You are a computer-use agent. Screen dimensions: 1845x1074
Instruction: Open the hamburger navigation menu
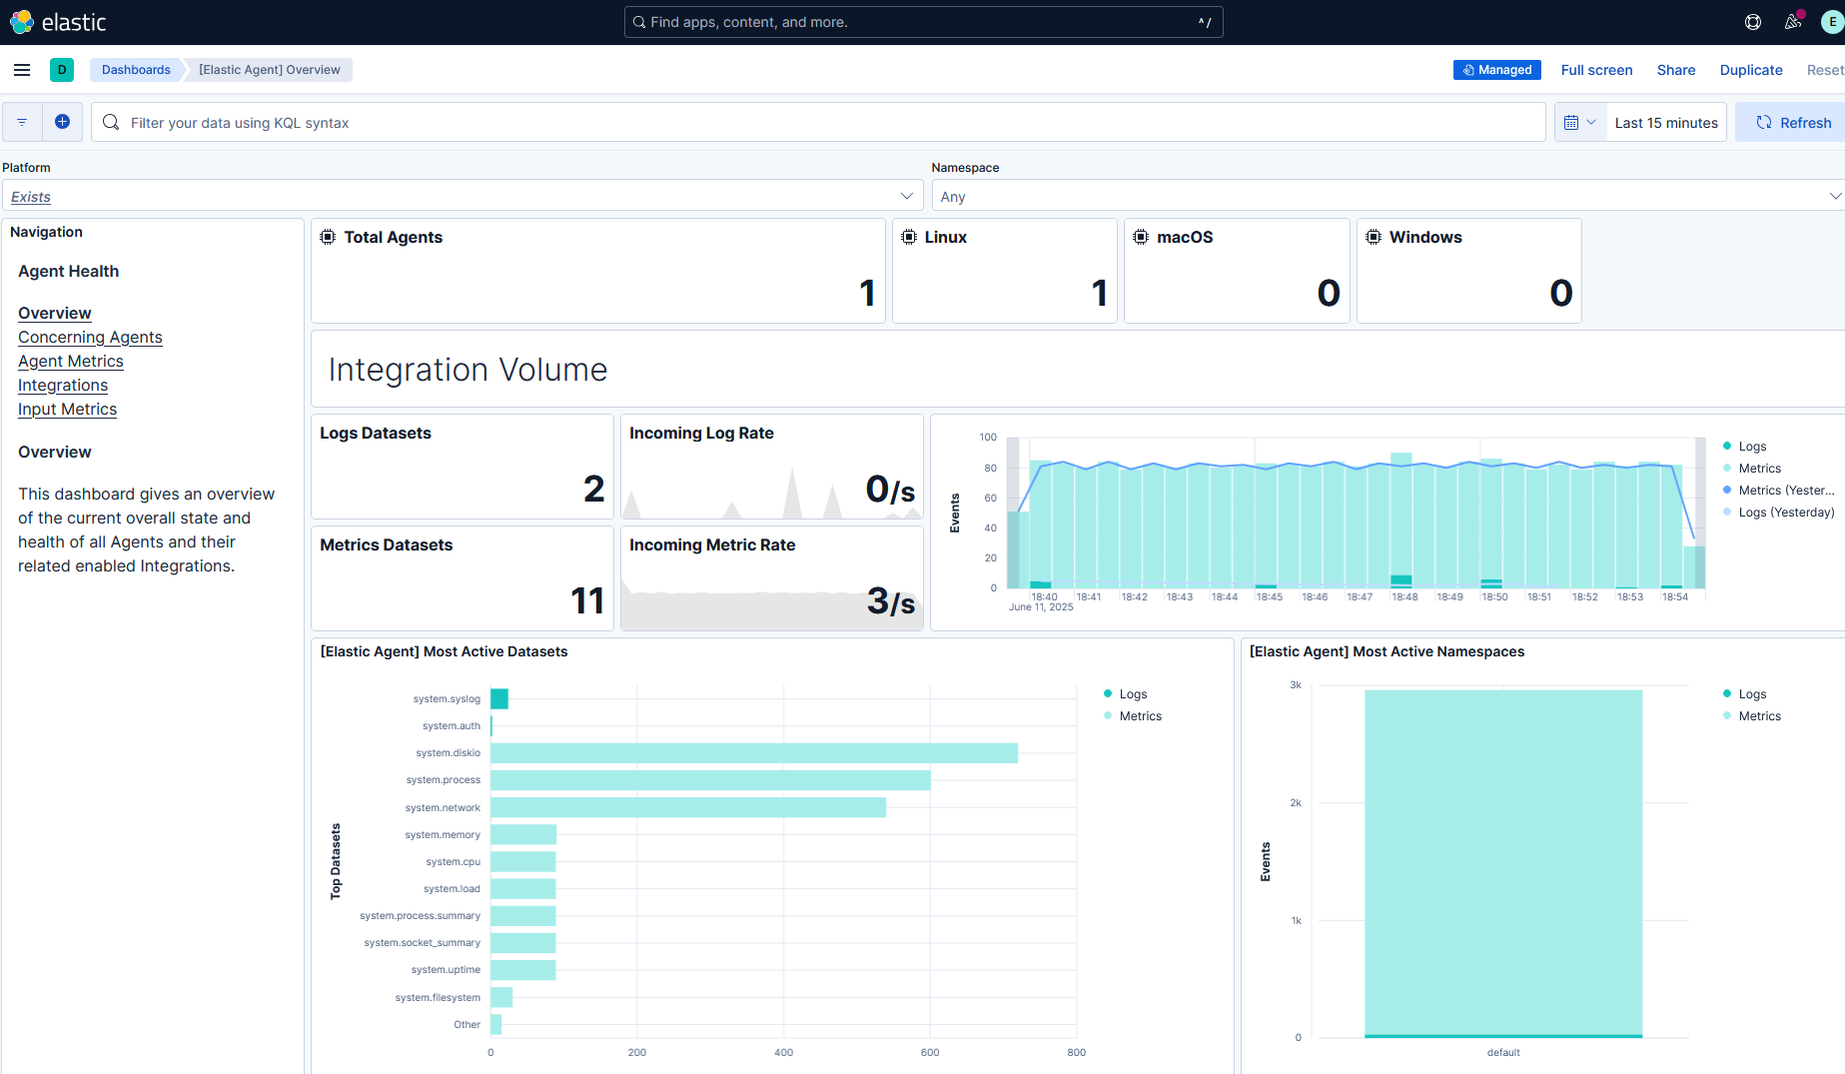point(22,70)
